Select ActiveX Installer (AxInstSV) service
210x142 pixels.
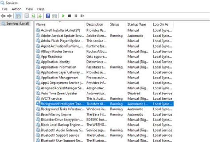(105, 30)
